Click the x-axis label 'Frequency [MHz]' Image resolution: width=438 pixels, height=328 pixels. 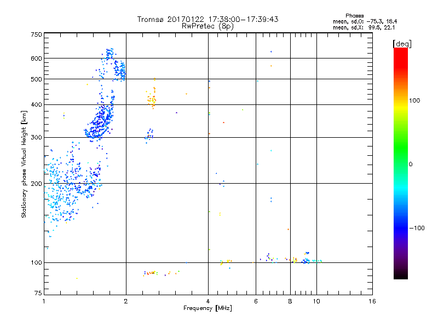tap(208, 308)
